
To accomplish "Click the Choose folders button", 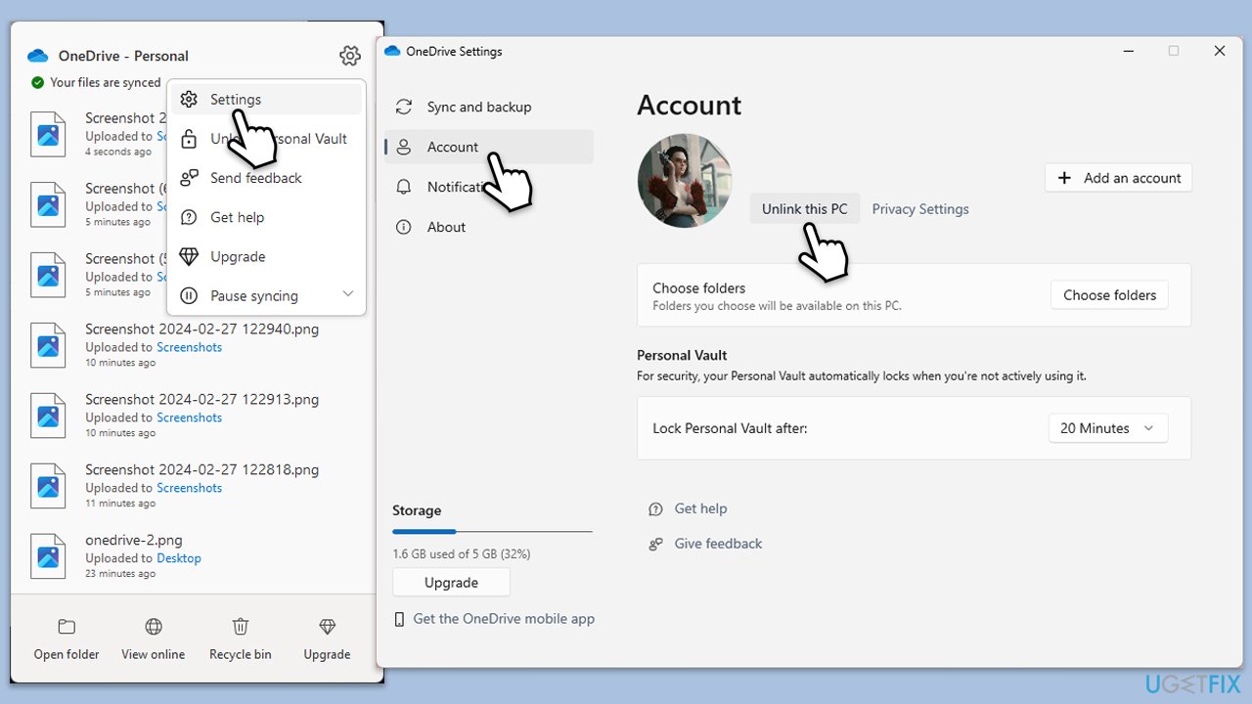I will (x=1109, y=295).
